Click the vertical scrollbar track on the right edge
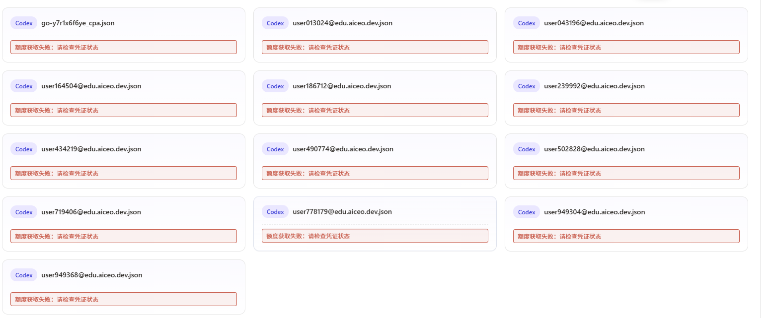The width and height of the screenshot is (768, 318). pyautogui.click(x=764, y=159)
